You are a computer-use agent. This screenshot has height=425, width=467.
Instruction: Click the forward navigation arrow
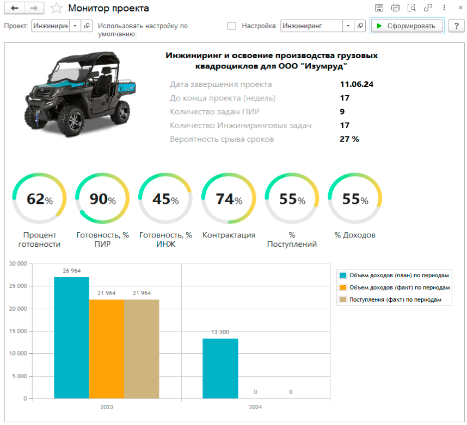click(x=34, y=8)
